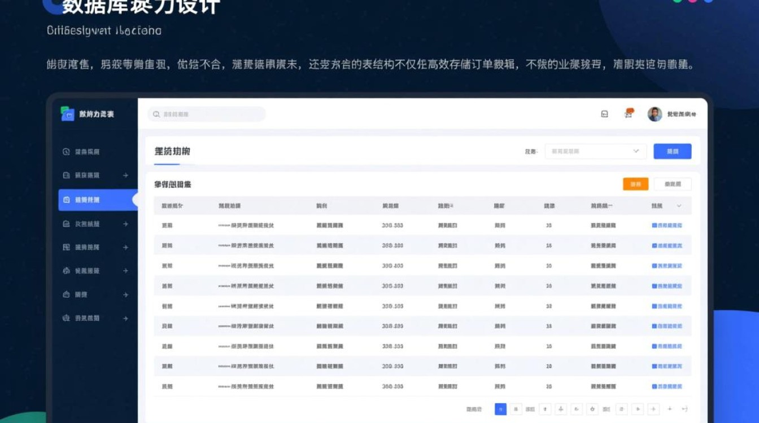Viewport: 759px width, 423px height.
Task: Click the highlighted sidebar item's folder icon
Action: 67,199
